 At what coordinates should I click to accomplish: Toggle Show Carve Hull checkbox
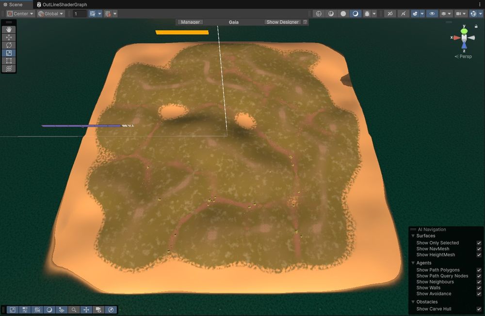coord(479,309)
